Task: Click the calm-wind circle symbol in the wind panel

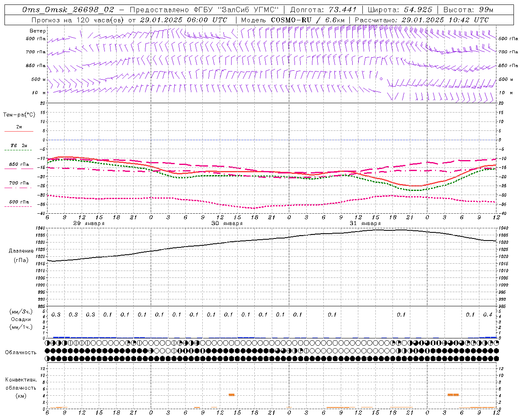Action: click(381, 79)
